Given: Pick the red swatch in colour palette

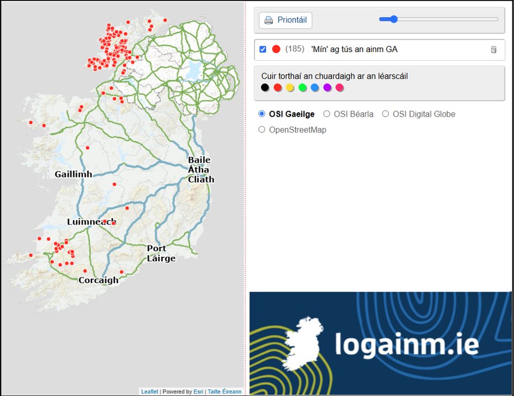Looking at the screenshot, I should point(278,87).
